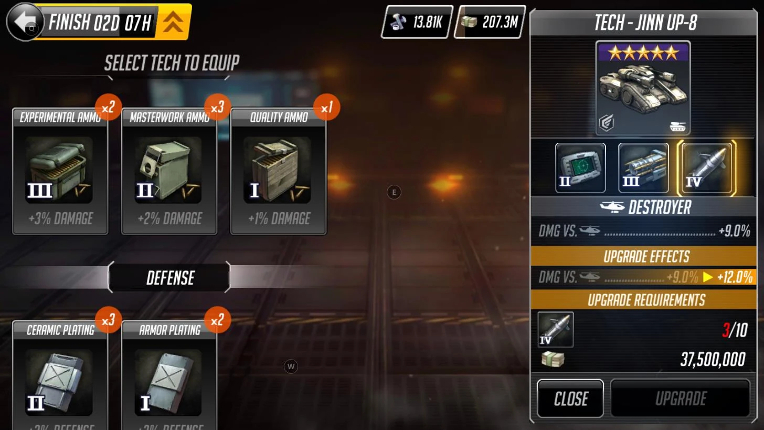Open the Jinn UP-8 tank portrait
The image size is (764, 430).
643,88
